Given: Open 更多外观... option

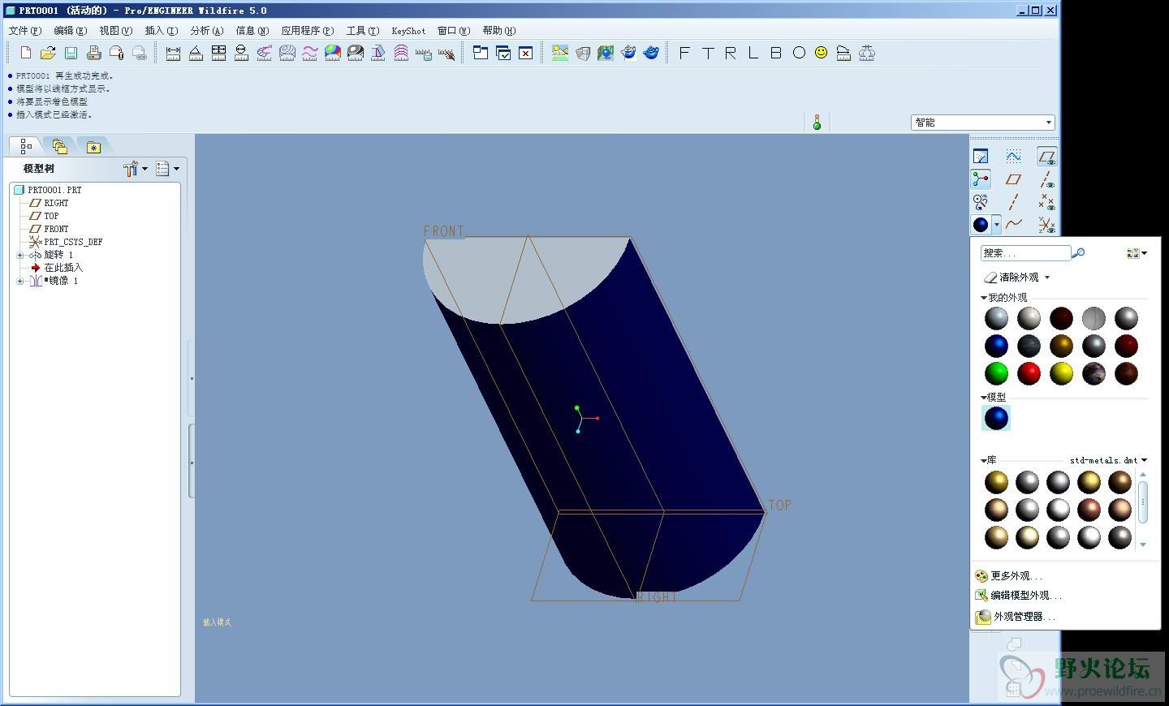Looking at the screenshot, I should pos(1009,576).
